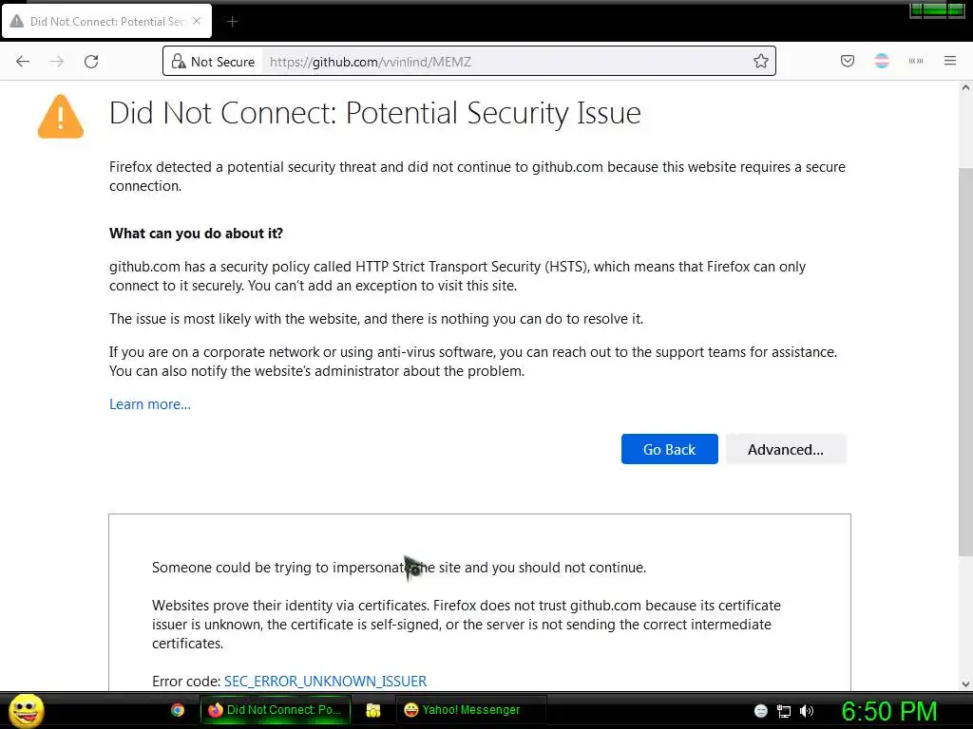
Task: Open the volume speaker tray icon
Action: click(x=807, y=711)
